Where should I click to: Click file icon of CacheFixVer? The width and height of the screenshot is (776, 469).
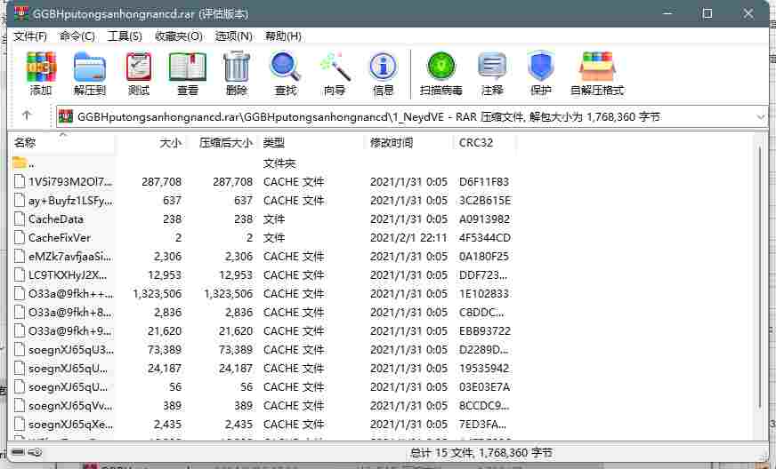point(20,238)
